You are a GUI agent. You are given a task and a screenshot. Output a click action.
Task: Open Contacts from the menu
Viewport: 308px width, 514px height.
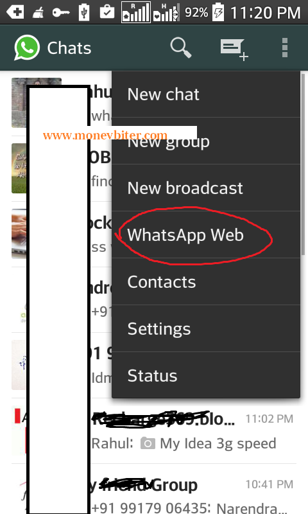[x=206, y=281]
